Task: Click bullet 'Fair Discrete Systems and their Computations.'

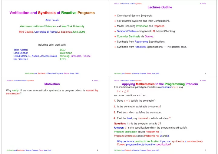Action: (143, 21)
